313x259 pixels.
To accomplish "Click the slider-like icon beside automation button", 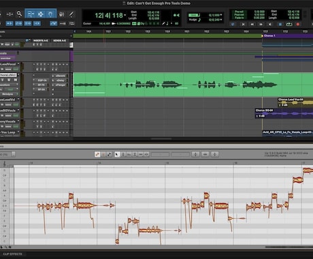I will tap(63, 23).
